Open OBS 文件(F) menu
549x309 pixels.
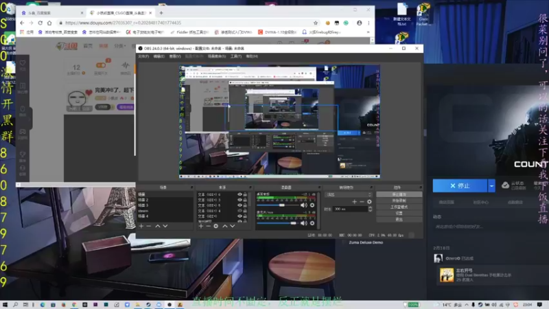(x=143, y=56)
